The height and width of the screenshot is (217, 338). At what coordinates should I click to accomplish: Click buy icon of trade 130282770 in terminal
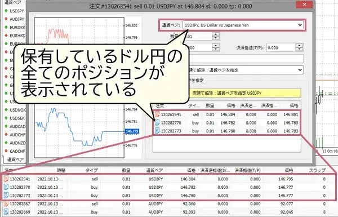pos(6,187)
